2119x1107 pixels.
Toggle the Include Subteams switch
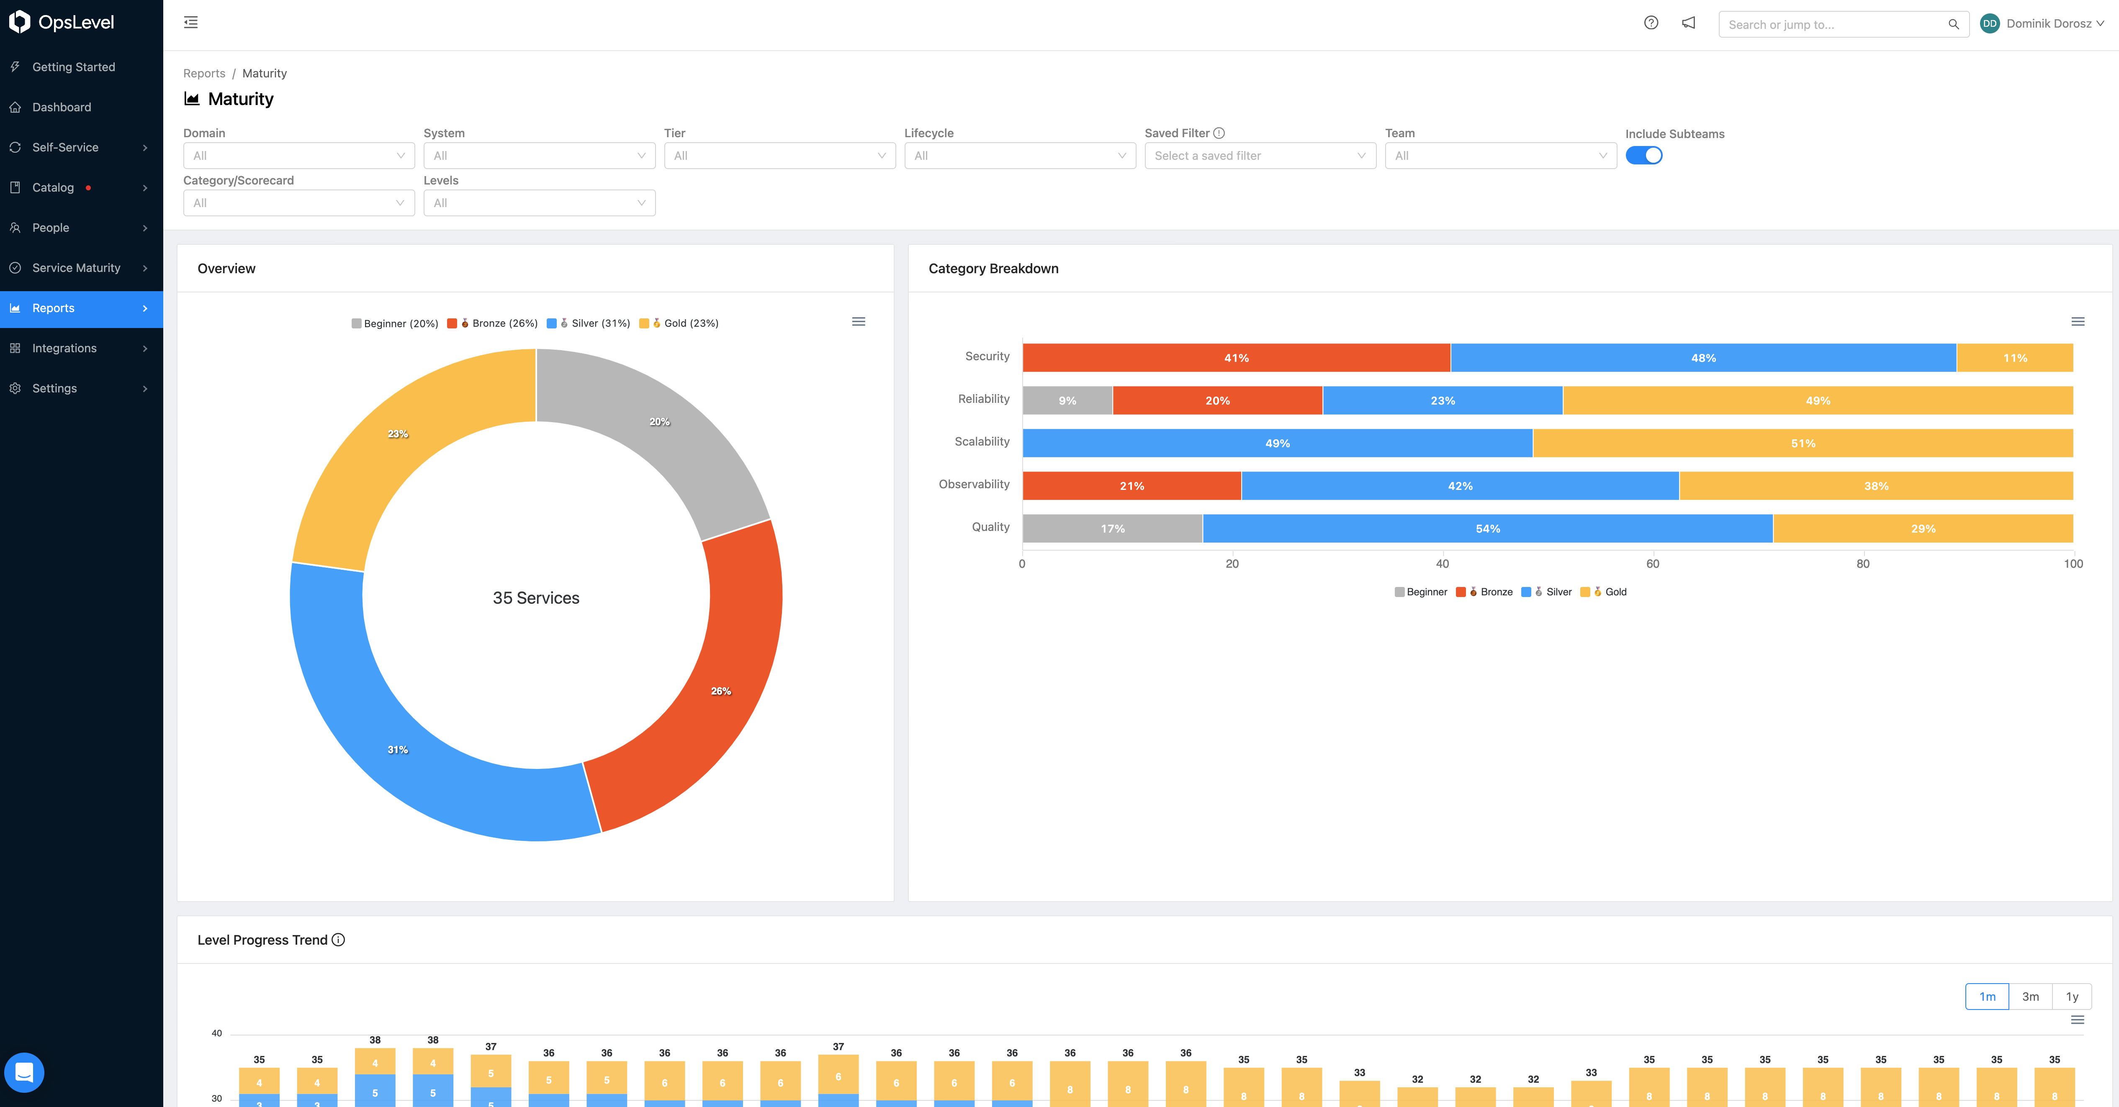coord(1643,155)
